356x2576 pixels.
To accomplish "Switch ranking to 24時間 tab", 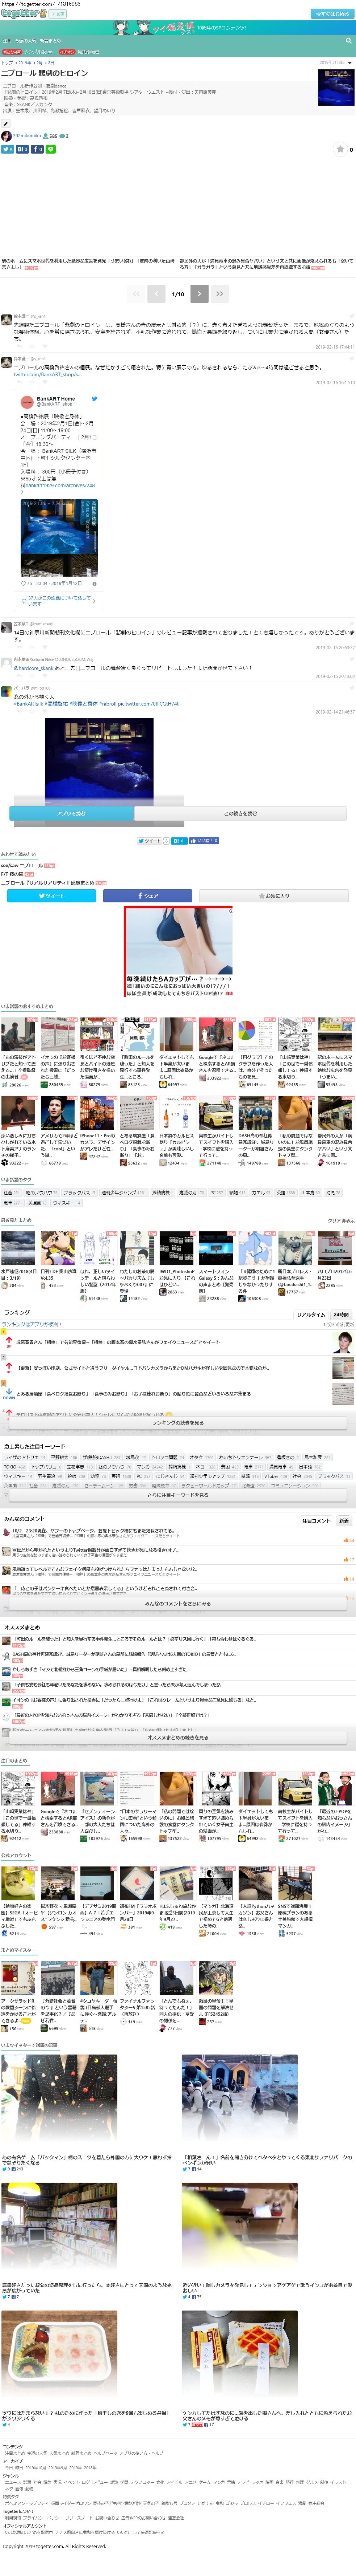I will 341,1314.
